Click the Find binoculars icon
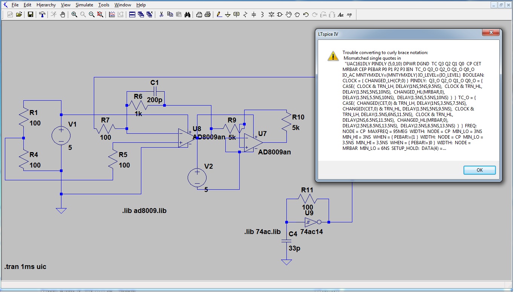Viewport: 514px width, 293px height. click(x=188, y=15)
